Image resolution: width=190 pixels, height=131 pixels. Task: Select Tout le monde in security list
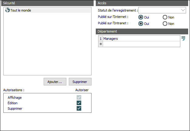[21, 10]
